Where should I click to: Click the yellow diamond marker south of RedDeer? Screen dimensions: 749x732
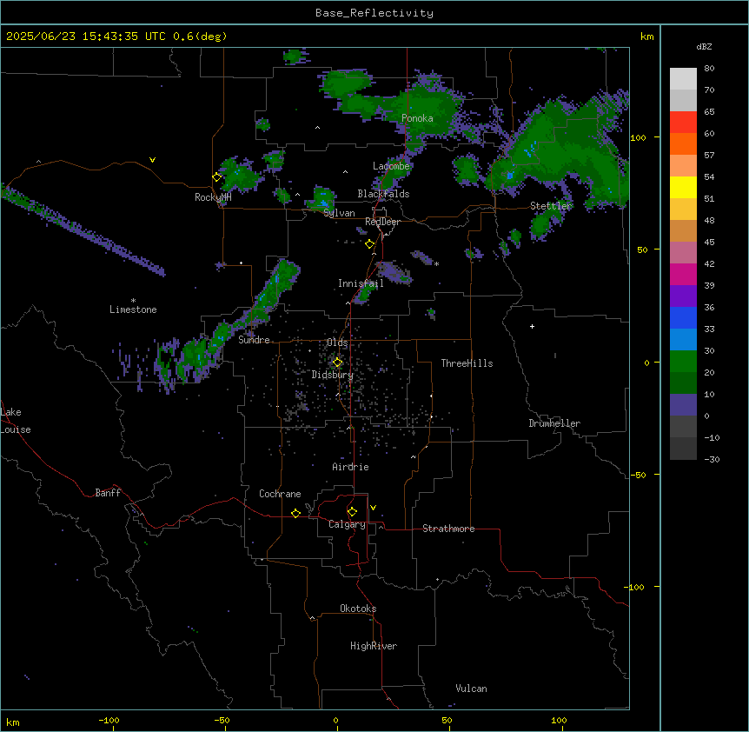pos(370,244)
